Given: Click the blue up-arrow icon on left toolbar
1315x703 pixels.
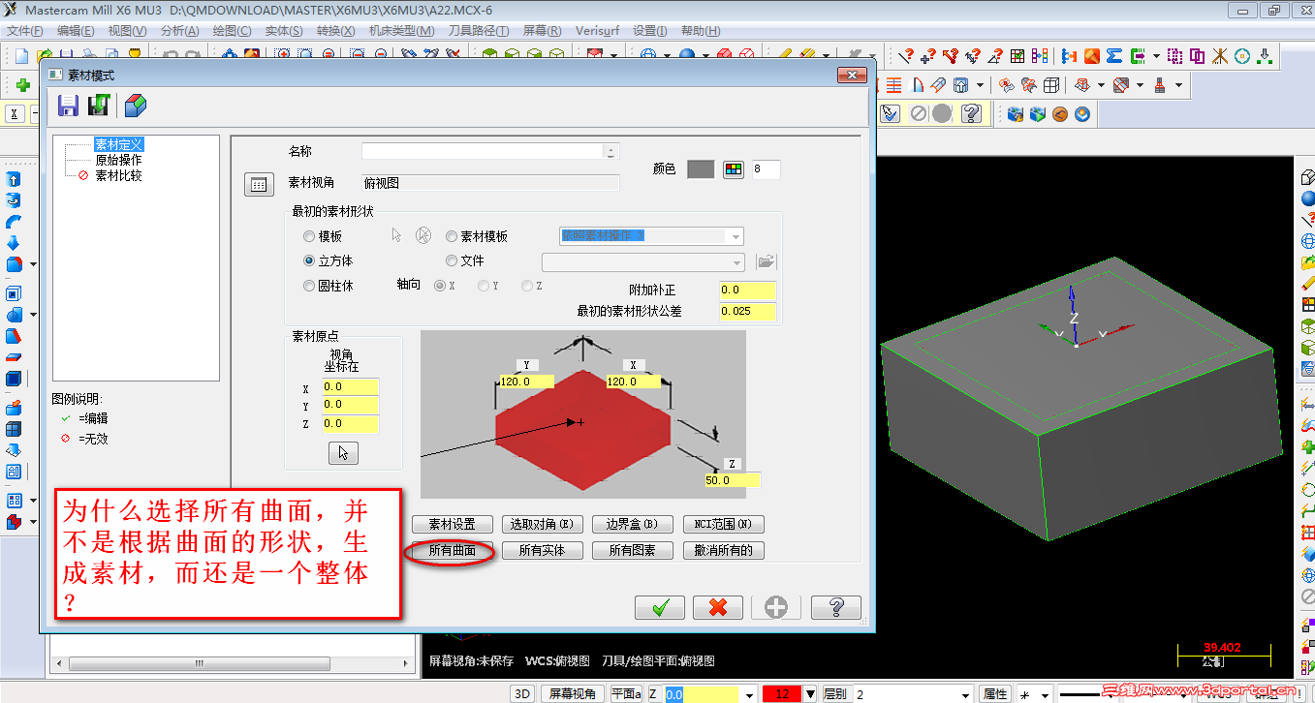Looking at the screenshot, I should (x=14, y=179).
